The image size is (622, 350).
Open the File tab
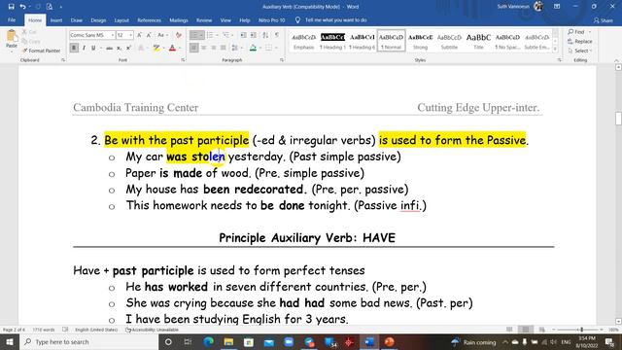click(x=12, y=19)
